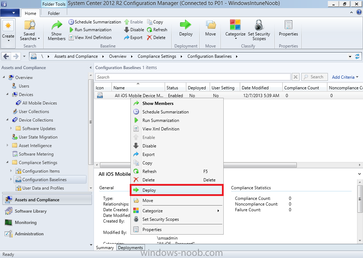Click the green Deploy icon in ribbon

(186, 25)
